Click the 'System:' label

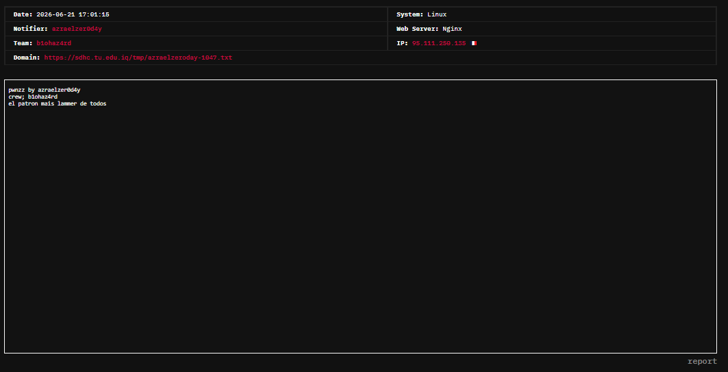[410, 14]
